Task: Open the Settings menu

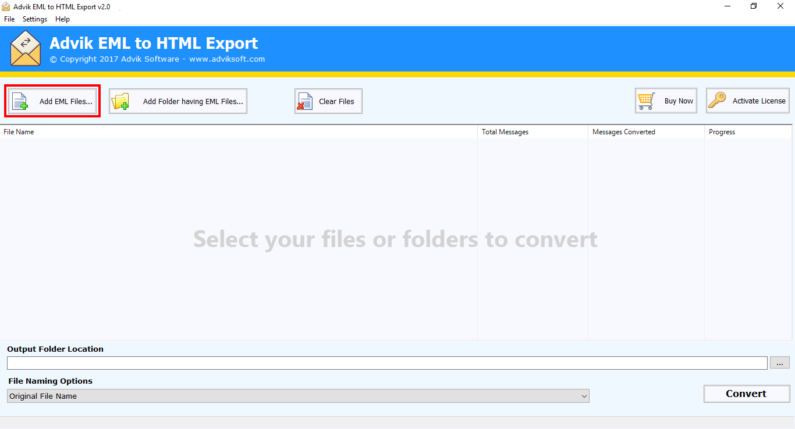Action: 35,19
